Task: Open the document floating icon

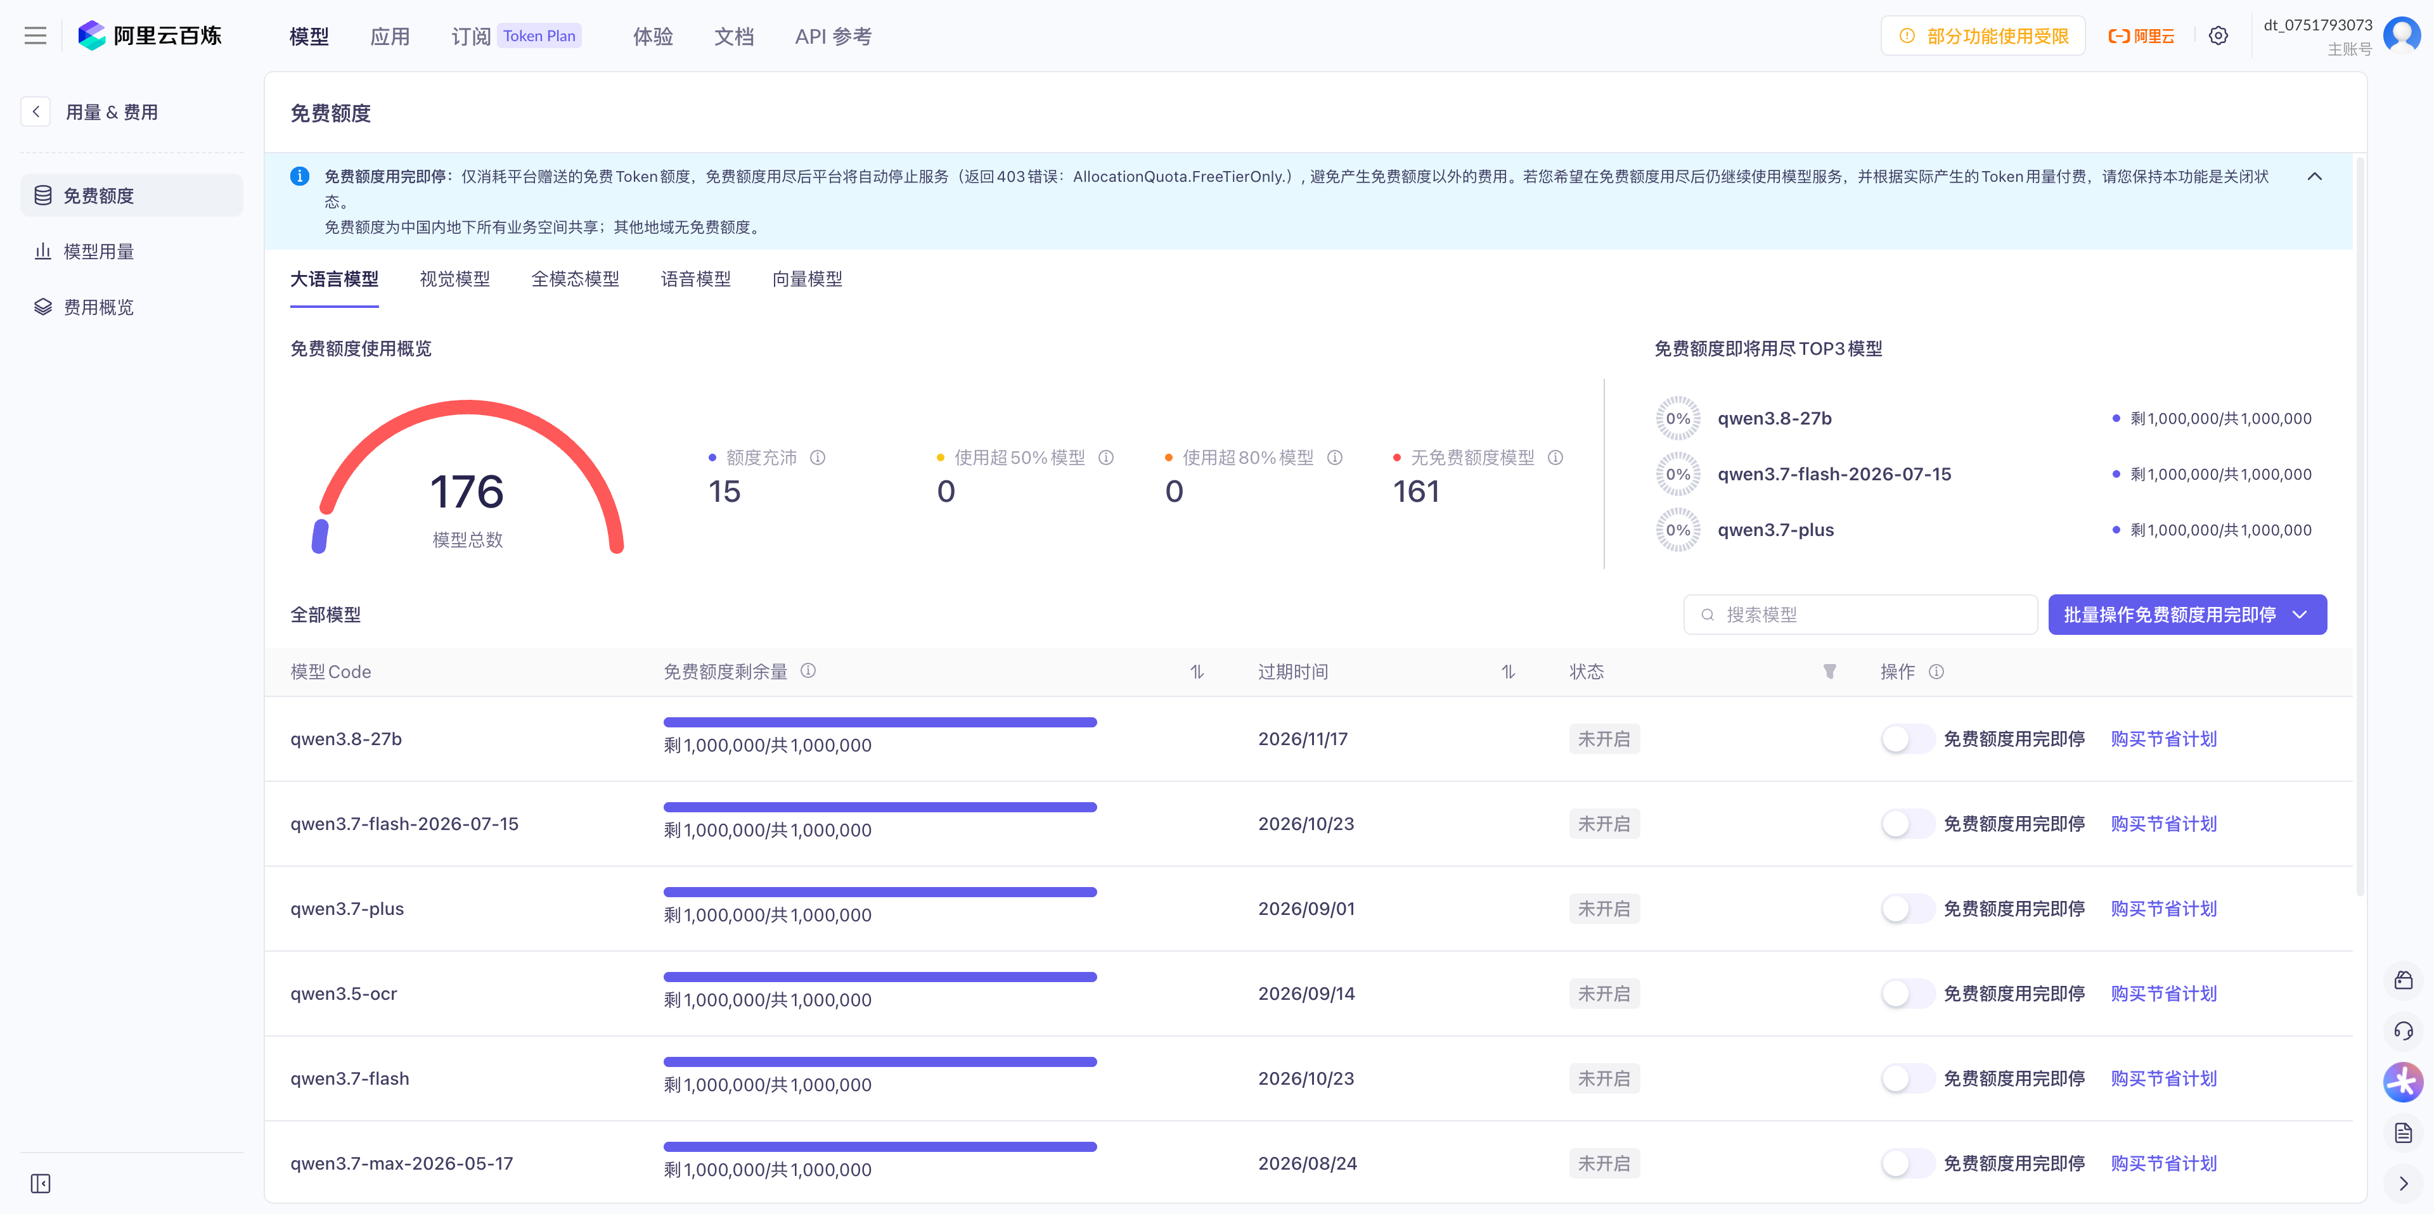Action: coord(2404,1133)
